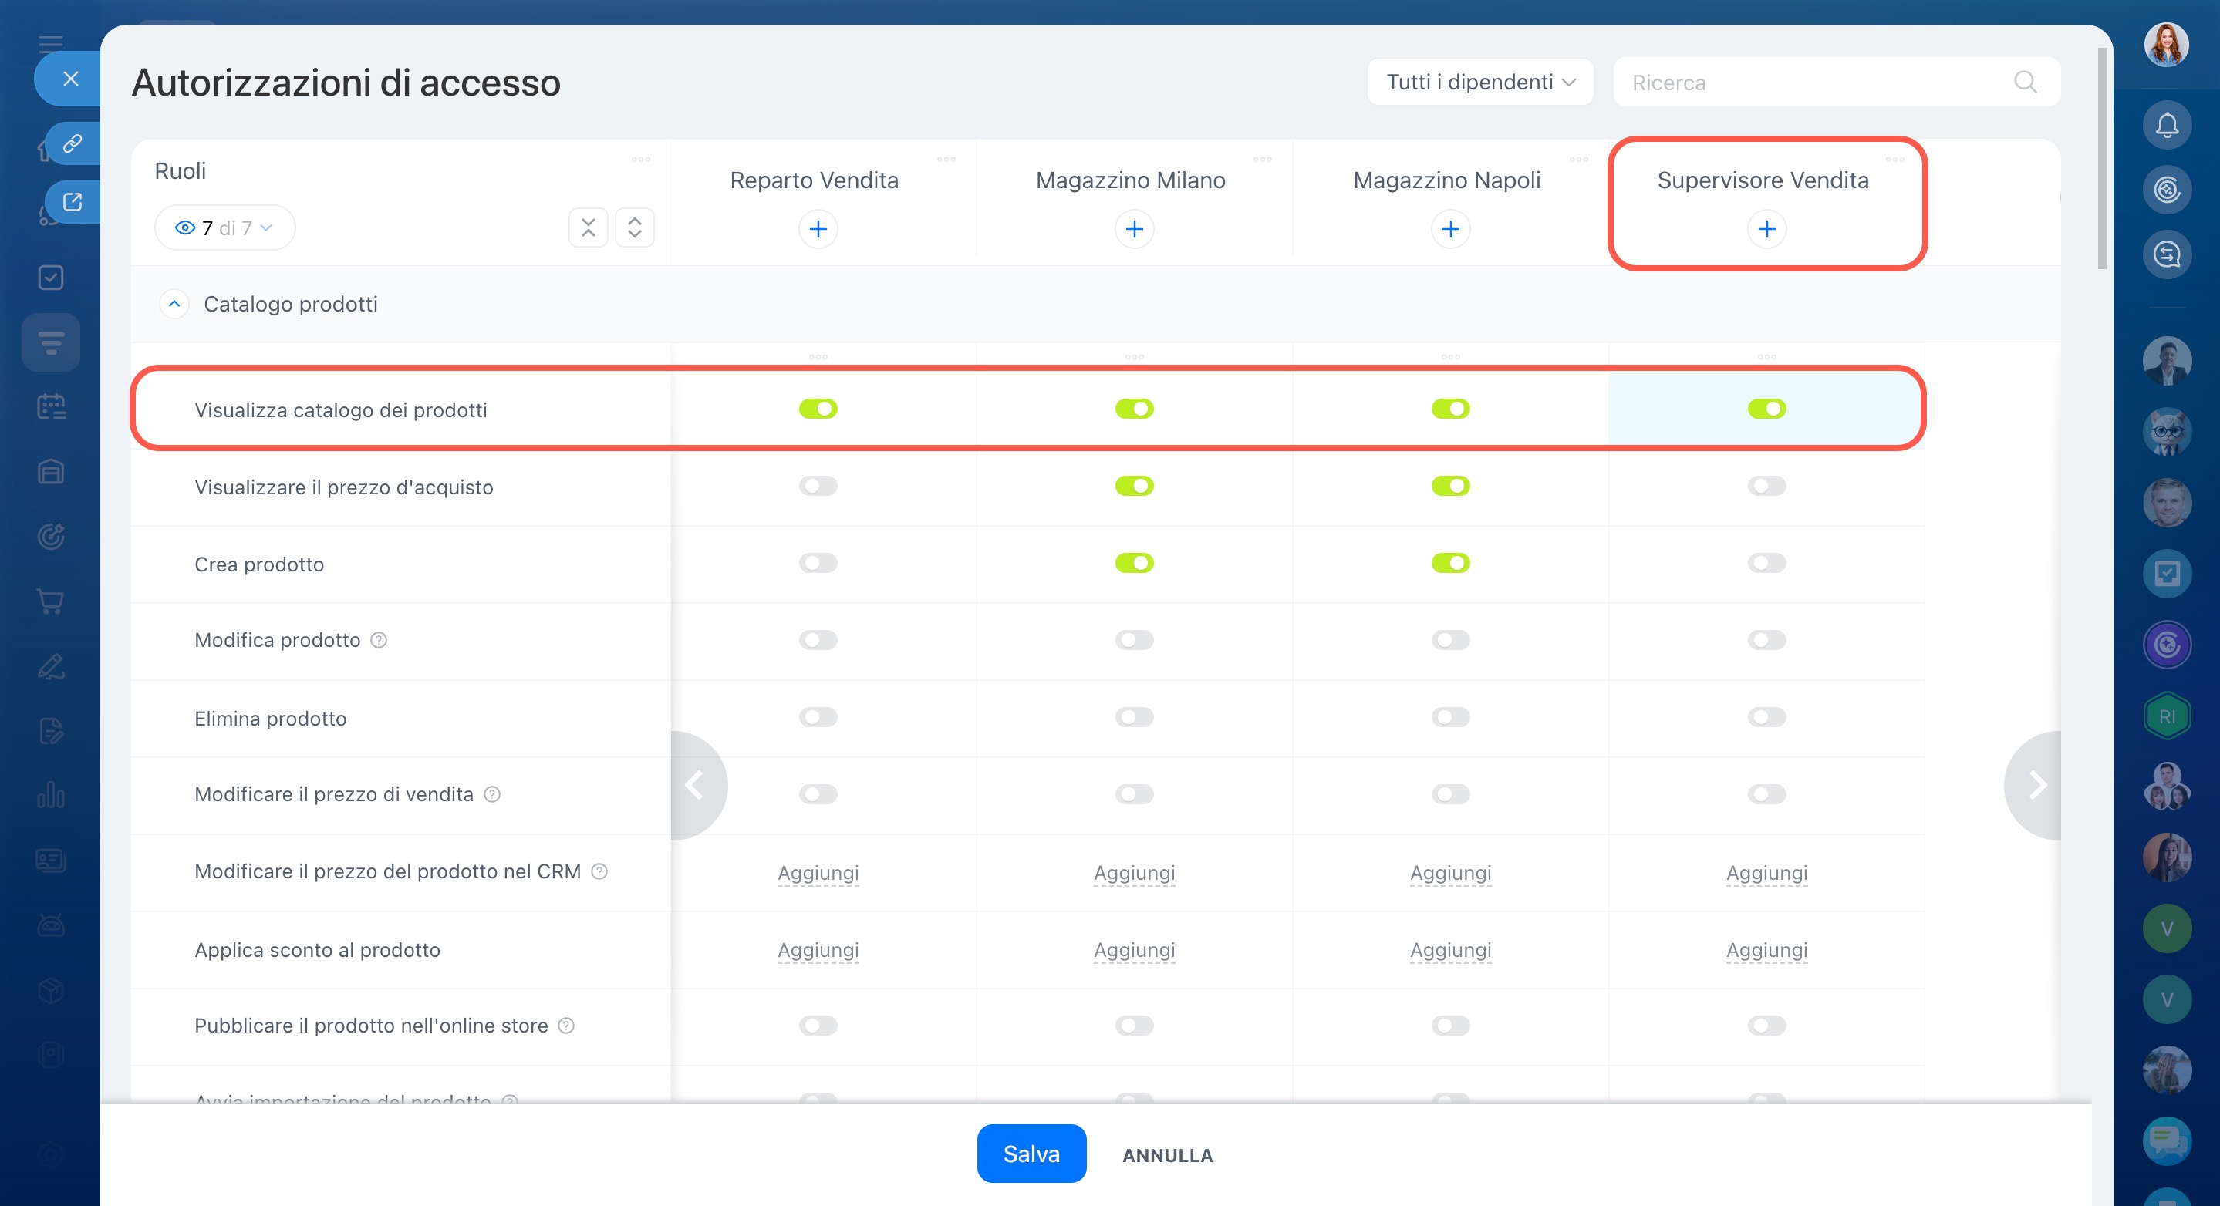
Task: Add user to Supervisore Vendita role
Action: click(x=1766, y=229)
